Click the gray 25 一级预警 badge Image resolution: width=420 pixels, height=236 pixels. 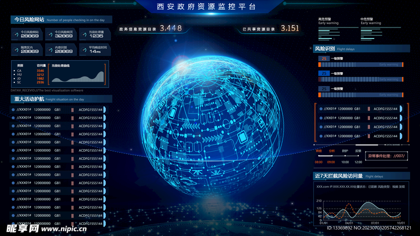click(324, 88)
